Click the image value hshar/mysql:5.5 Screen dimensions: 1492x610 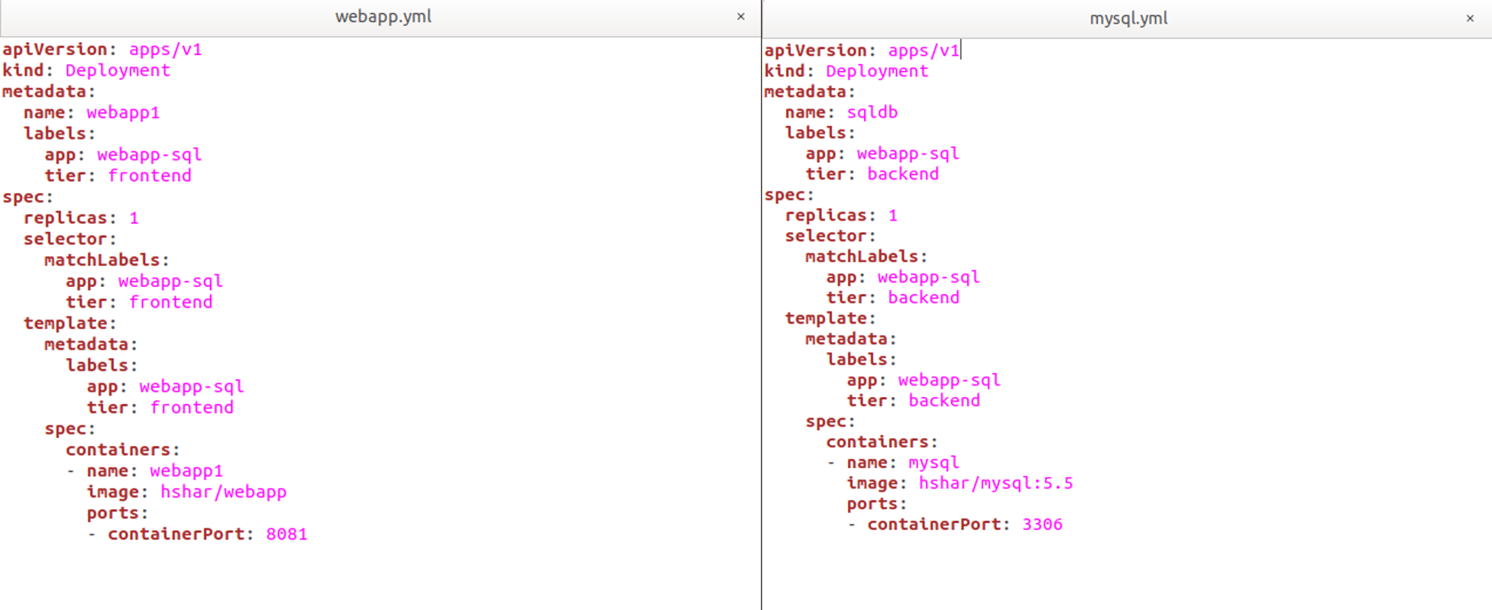coord(995,483)
